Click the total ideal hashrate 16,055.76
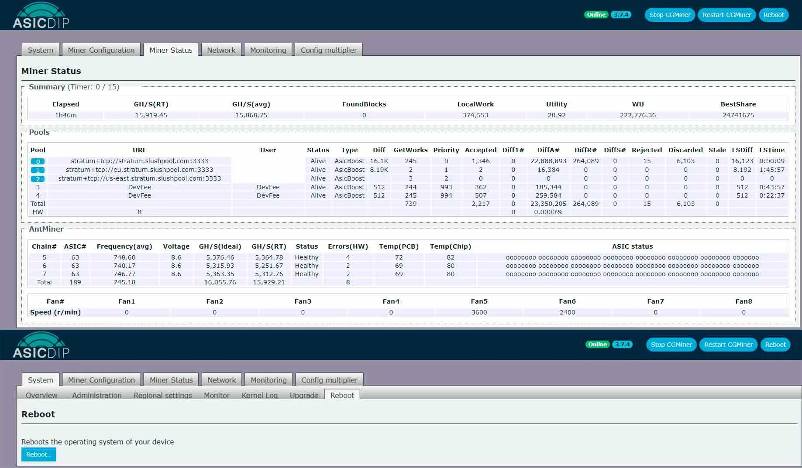 click(x=220, y=282)
